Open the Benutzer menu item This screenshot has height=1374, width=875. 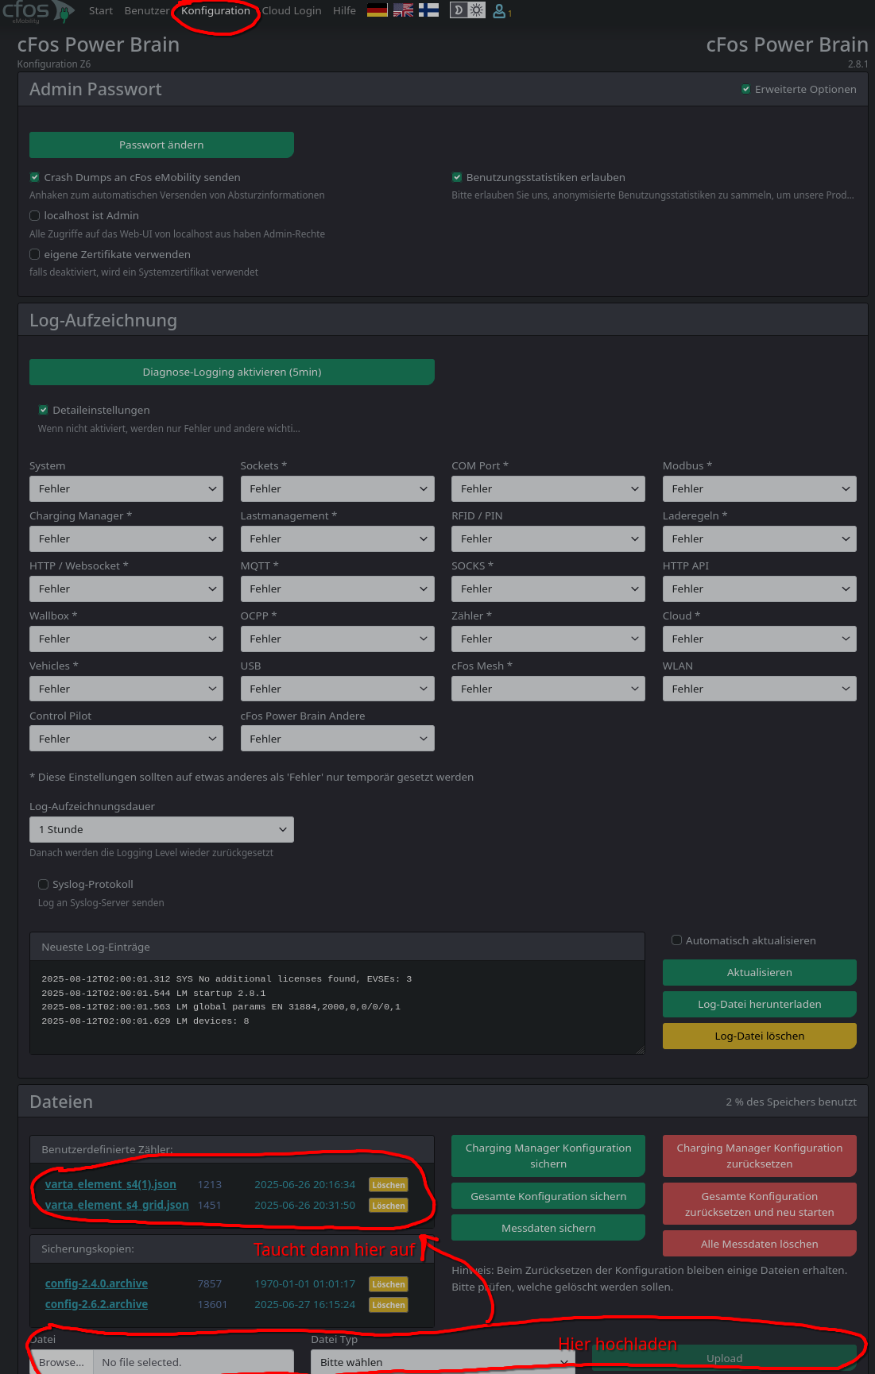147,11
